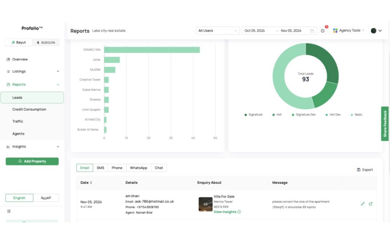Click the Listings list icon
This screenshot has width=390, height=244.
(8, 71)
